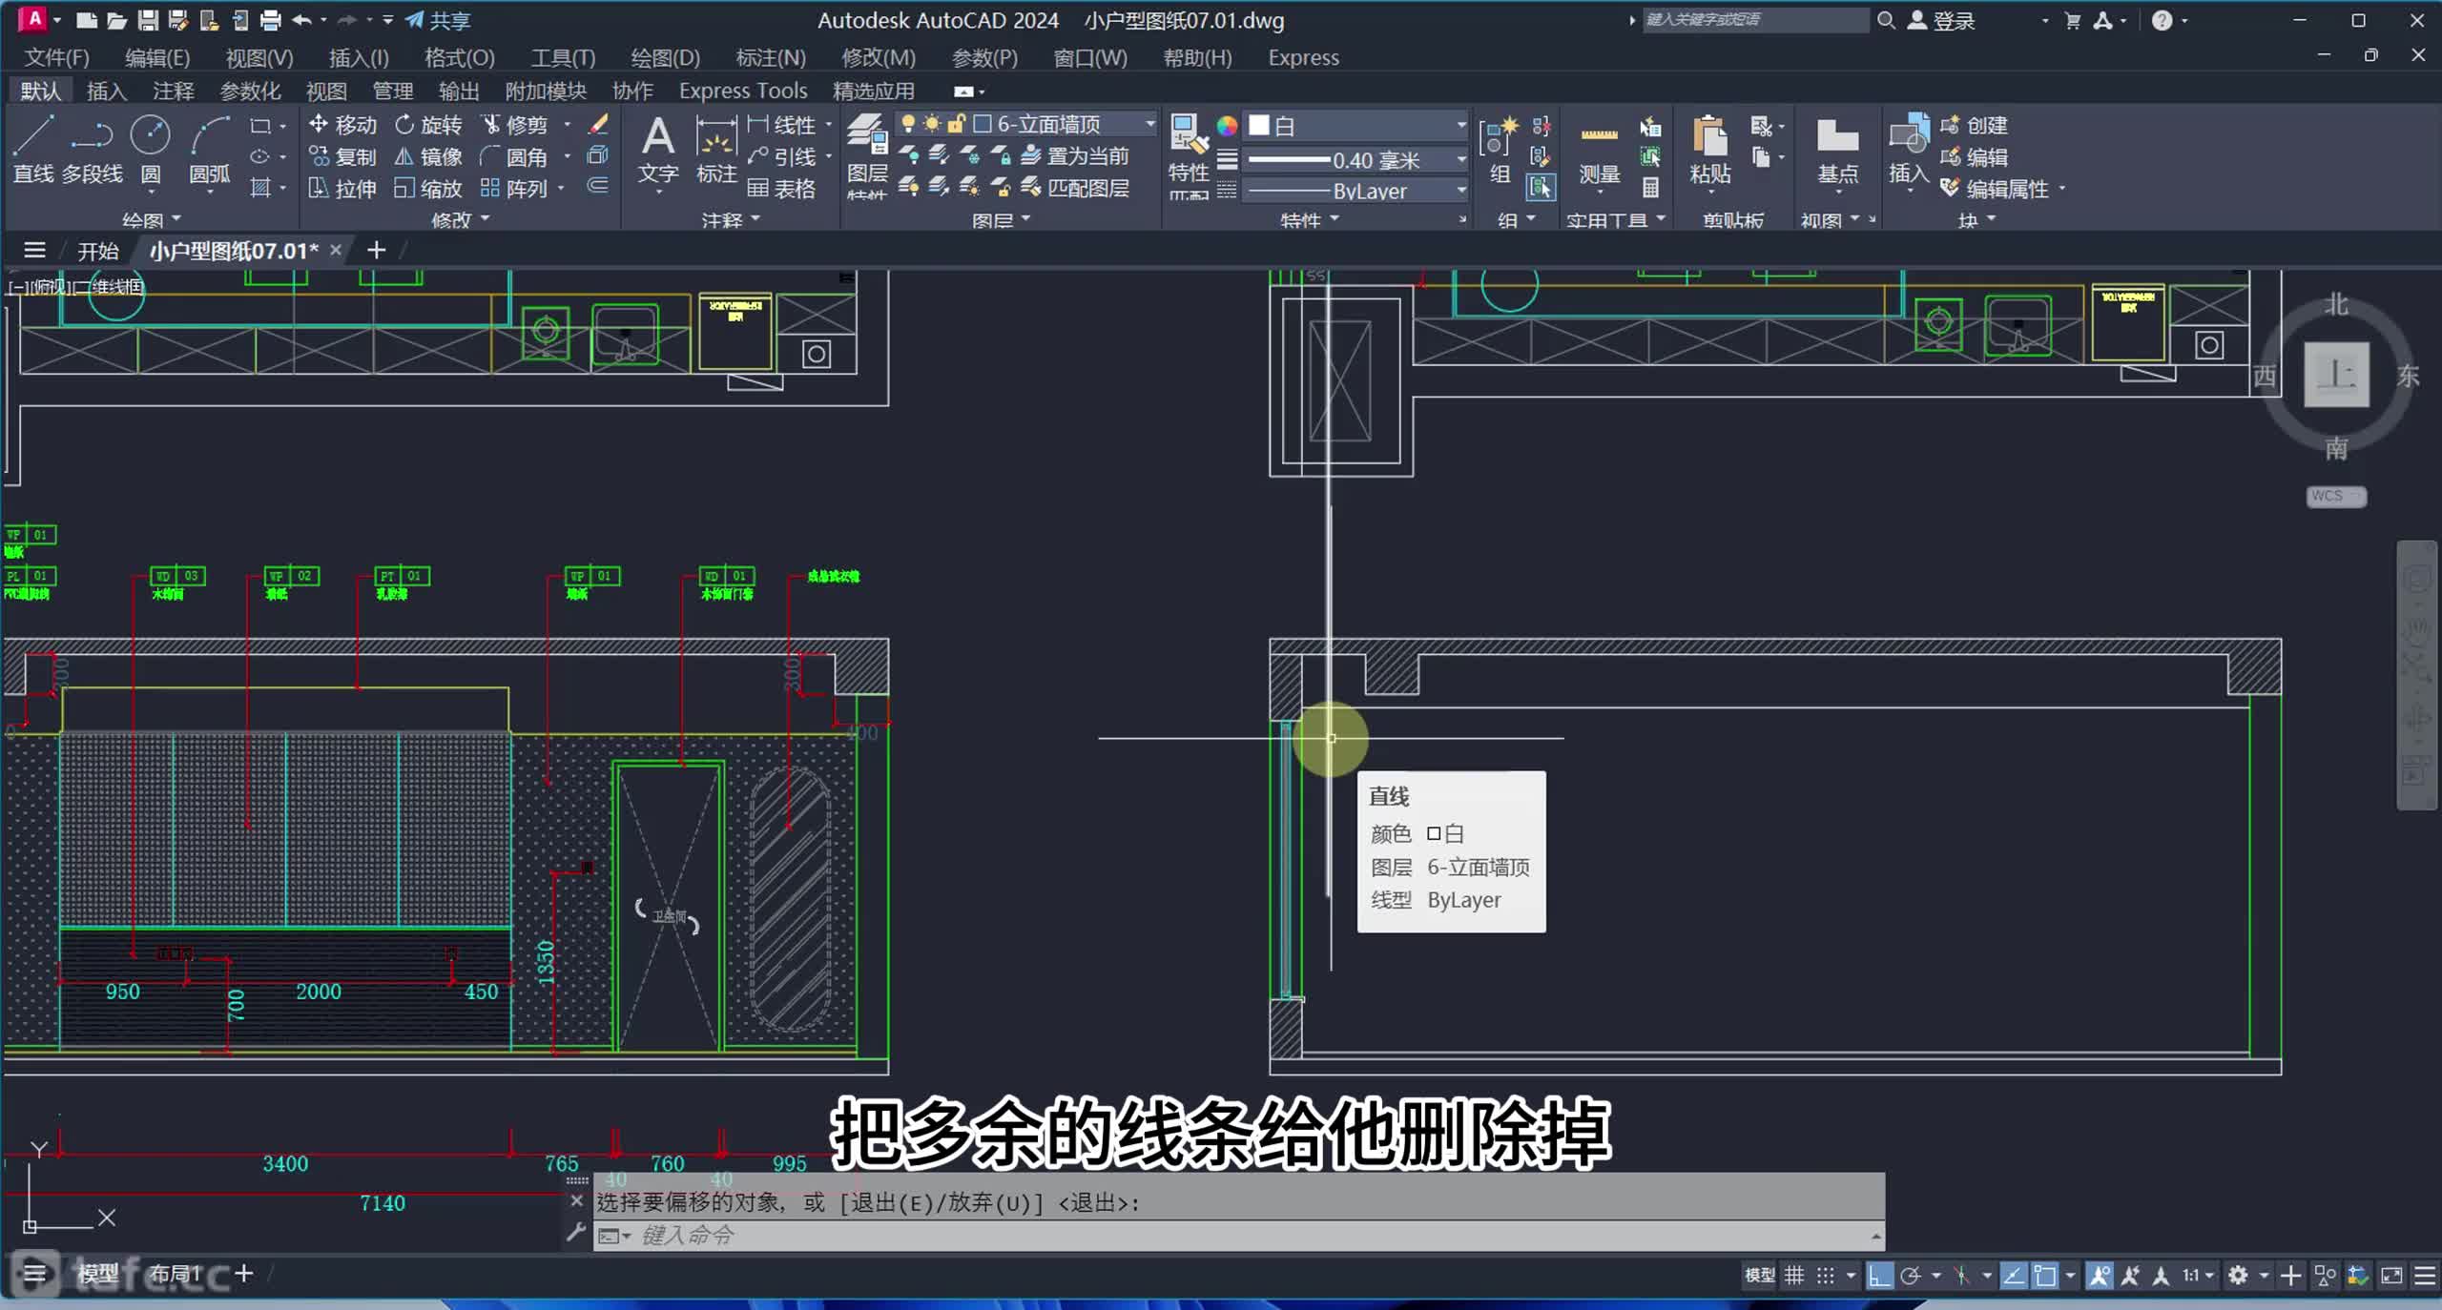Toggle clean screen in status bar

click(2392, 1275)
